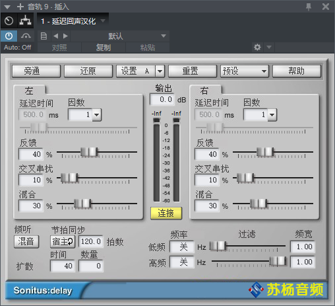Screen dimensions: 335x306
Task: Click right 混合 value field 30
Action: (x=207, y=206)
